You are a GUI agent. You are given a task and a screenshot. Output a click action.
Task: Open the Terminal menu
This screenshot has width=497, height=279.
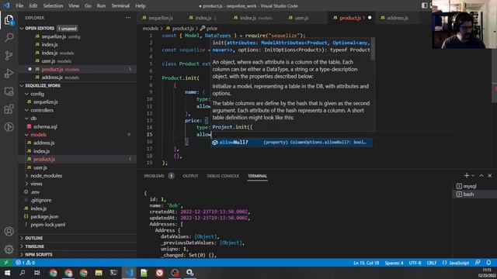tap(120, 5)
